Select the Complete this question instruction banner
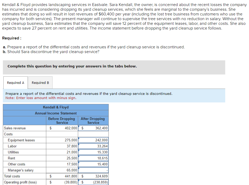The height and width of the screenshot is (185, 249). (x=114, y=67)
